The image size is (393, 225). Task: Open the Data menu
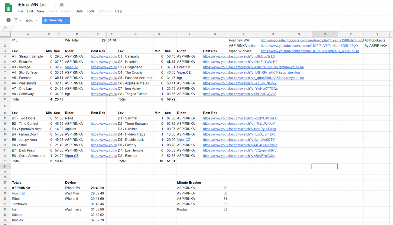[79, 11]
